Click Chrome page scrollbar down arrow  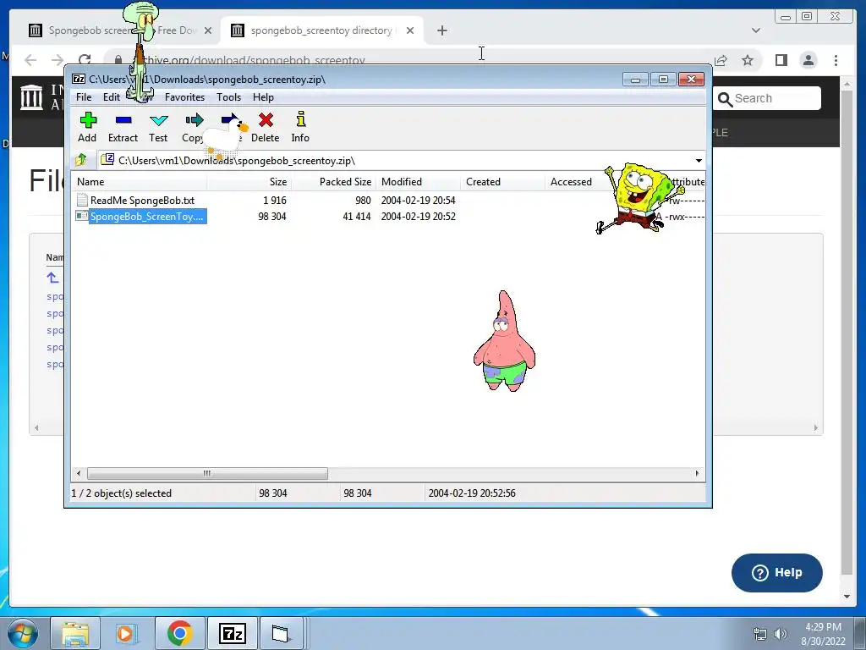847,597
